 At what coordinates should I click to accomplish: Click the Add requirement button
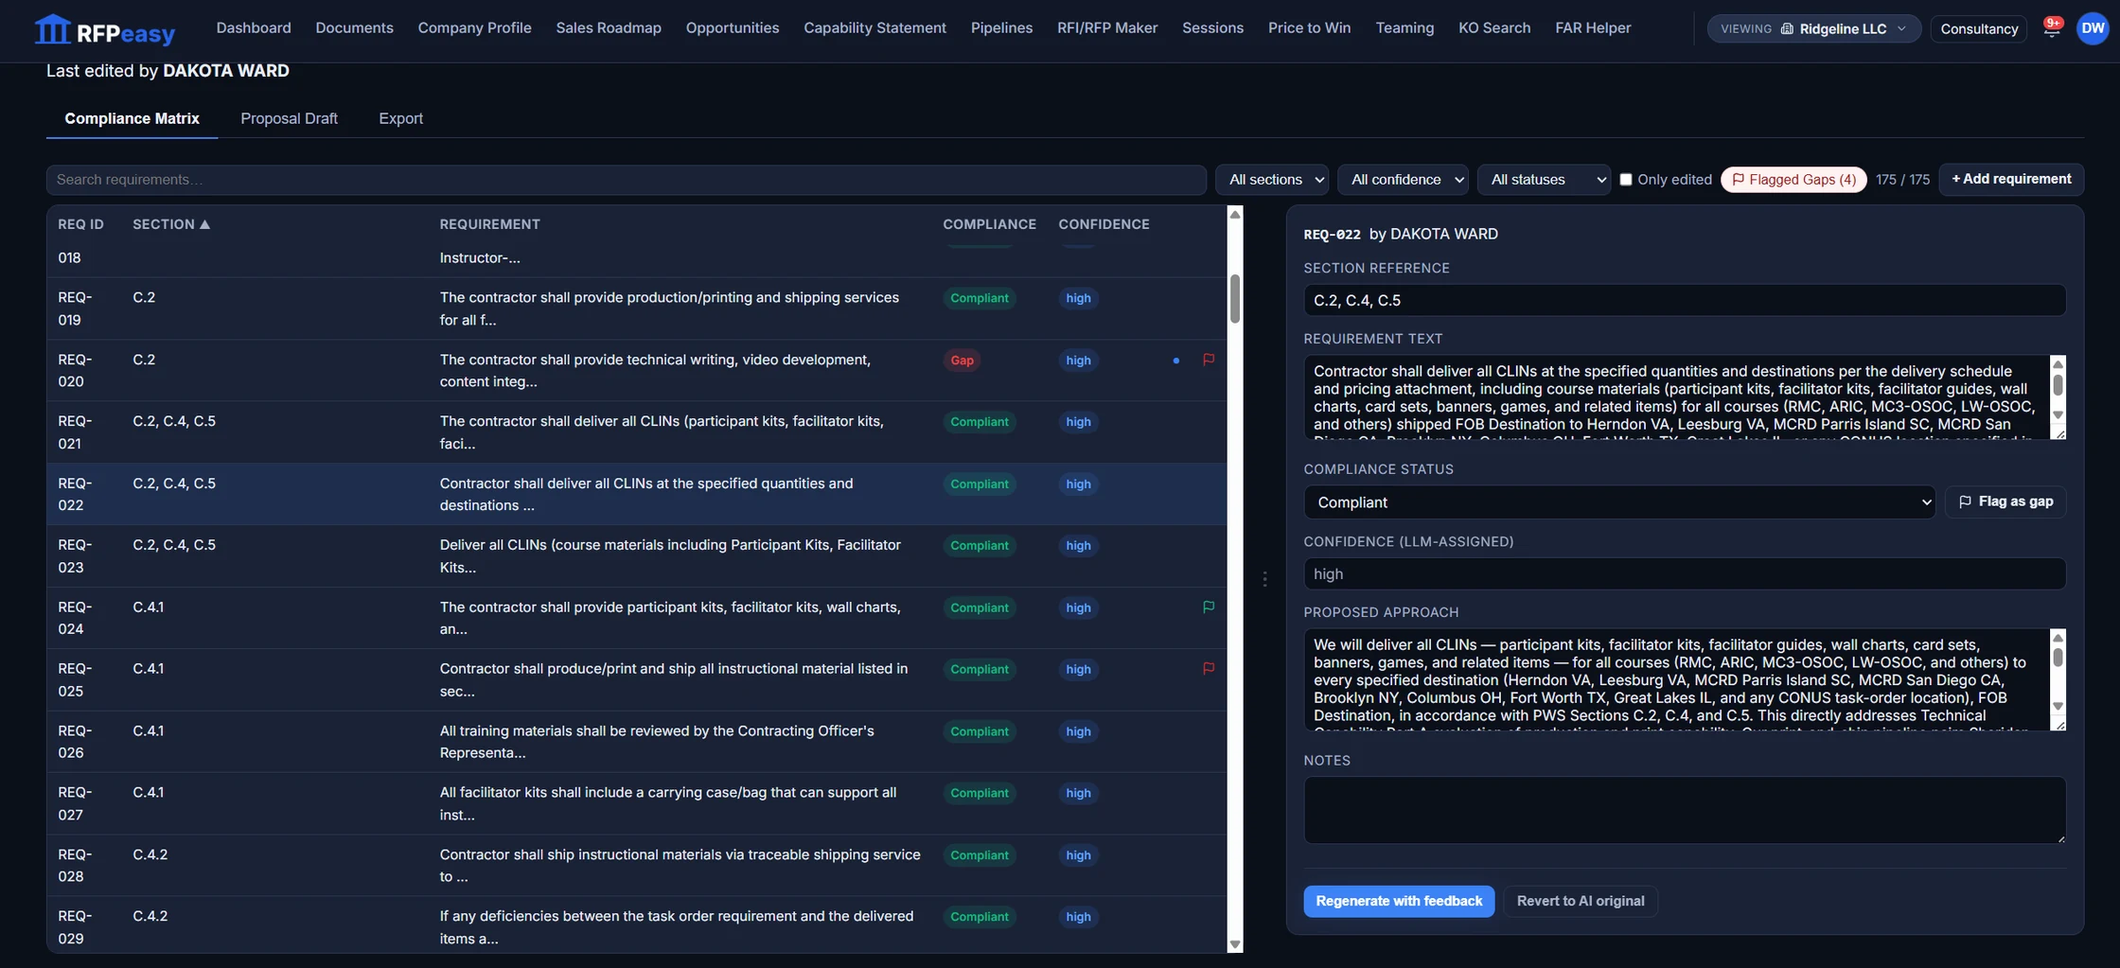pyautogui.click(x=2011, y=179)
